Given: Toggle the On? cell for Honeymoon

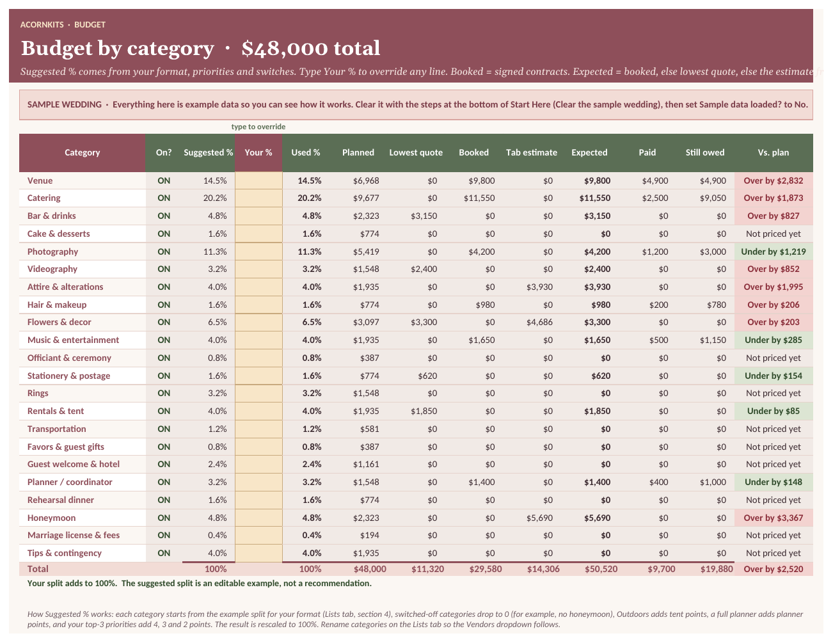Looking at the screenshot, I should point(164,518).
